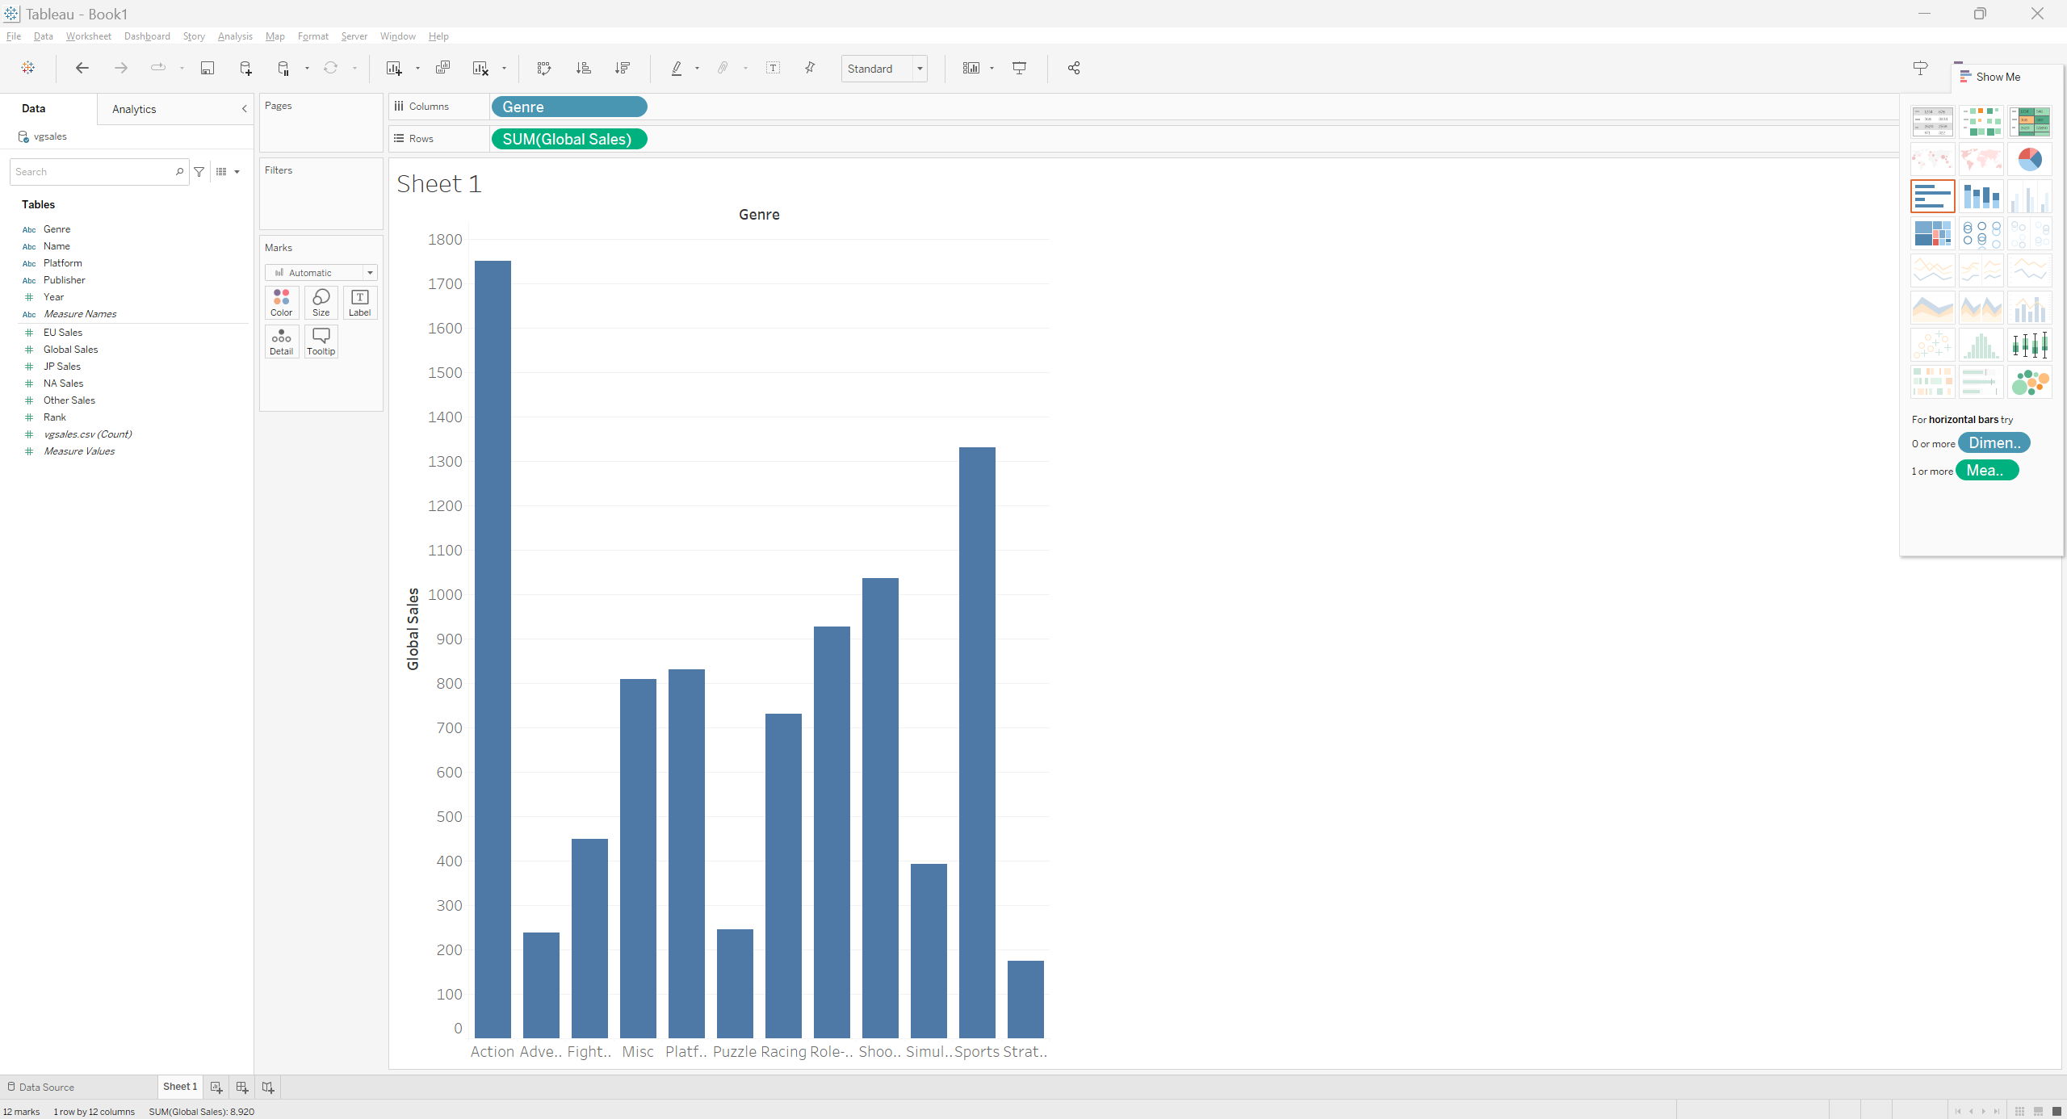Click the Genre pill on Columns
The width and height of the screenshot is (2067, 1119).
pyautogui.click(x=568, y=107)
